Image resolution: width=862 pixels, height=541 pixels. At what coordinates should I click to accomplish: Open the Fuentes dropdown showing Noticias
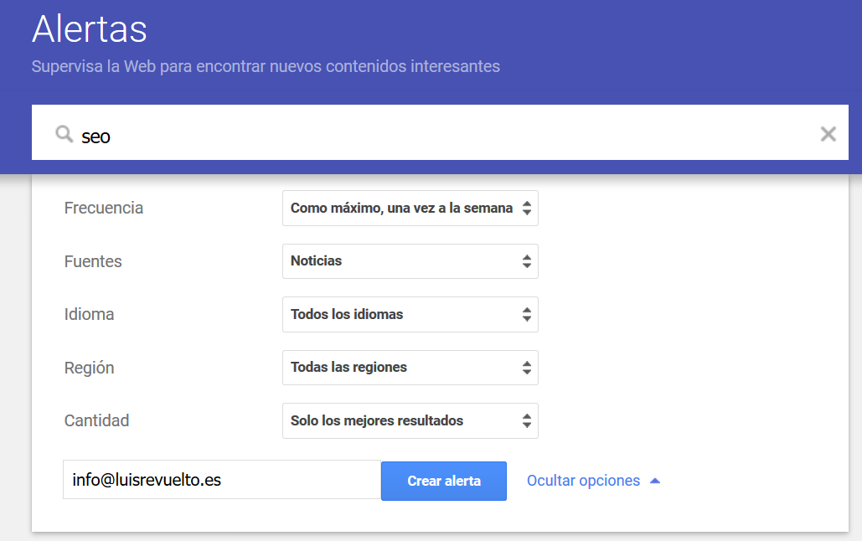point(410,261)
